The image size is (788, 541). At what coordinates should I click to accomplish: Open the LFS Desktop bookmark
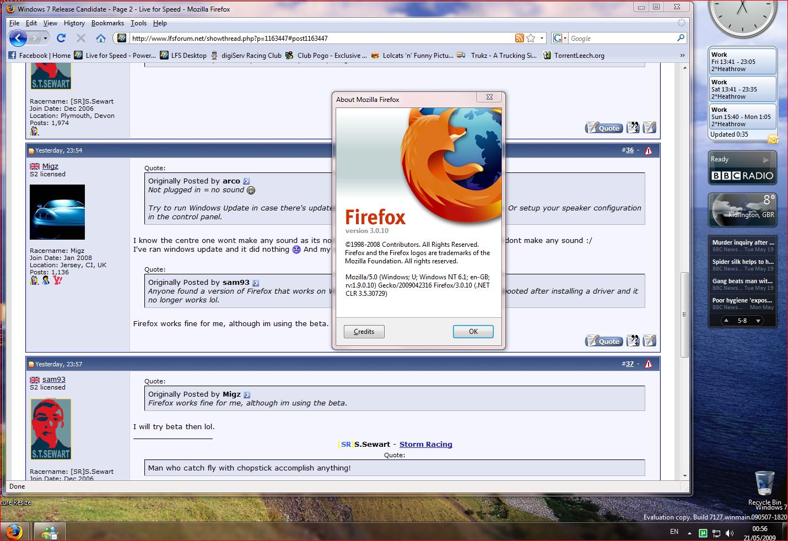[x=183, y=55]
